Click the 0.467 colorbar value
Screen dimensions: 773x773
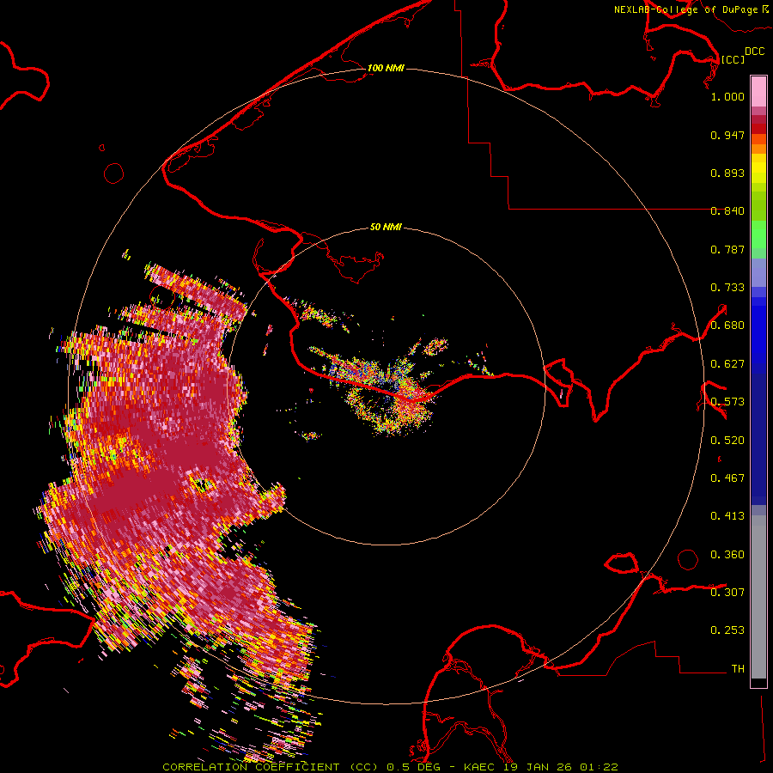pos(727,478)
